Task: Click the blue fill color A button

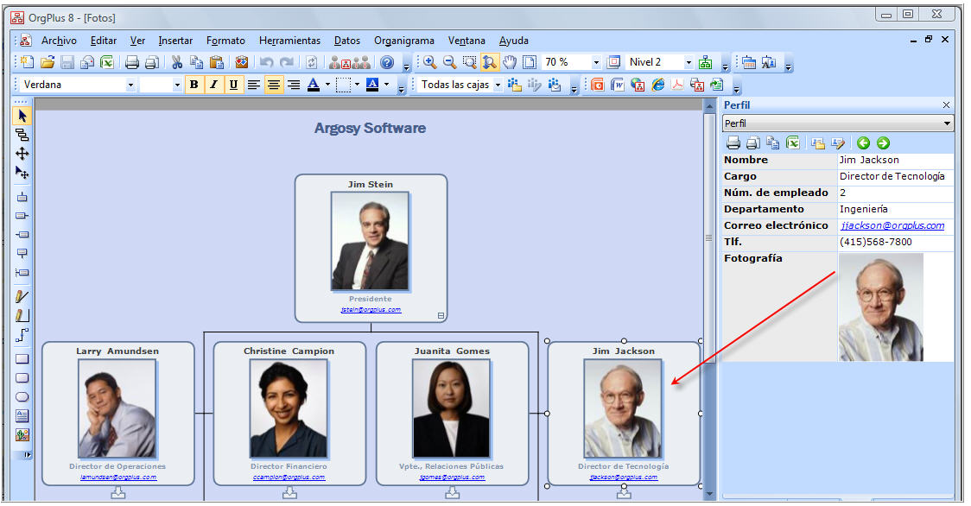Action: (372, 85)
